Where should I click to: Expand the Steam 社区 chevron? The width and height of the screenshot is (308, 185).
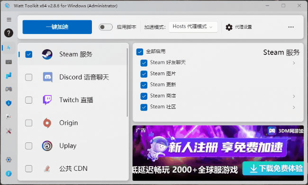294,107
